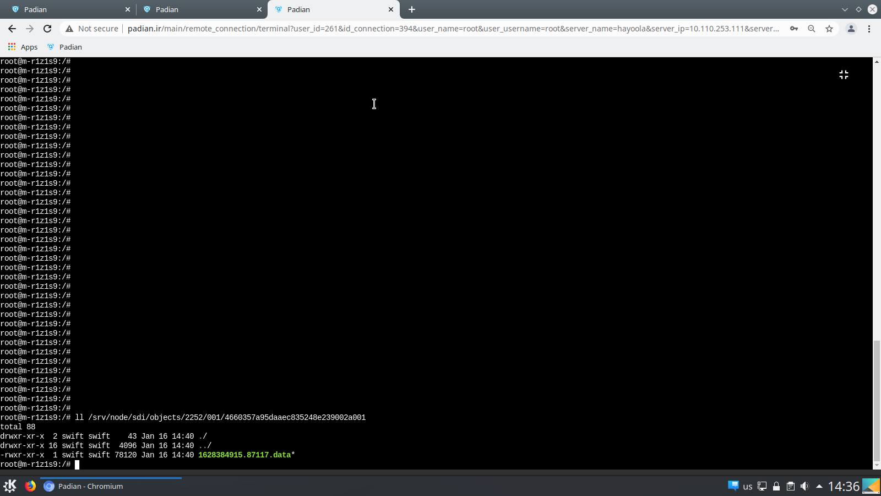Reload the current terminal page

point(47,29)
